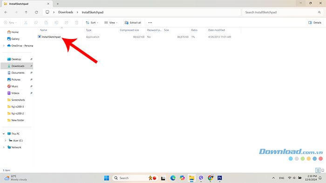Open Task View on the taskbar
This screenshot has height=183, width=326.
point(163,178)
